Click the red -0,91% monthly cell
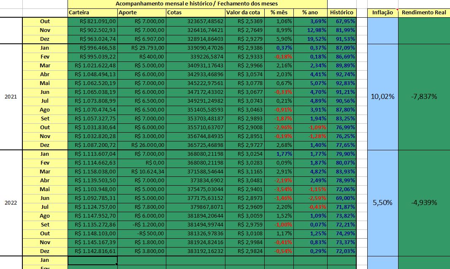Screen dimensions: 450x269 279,110
